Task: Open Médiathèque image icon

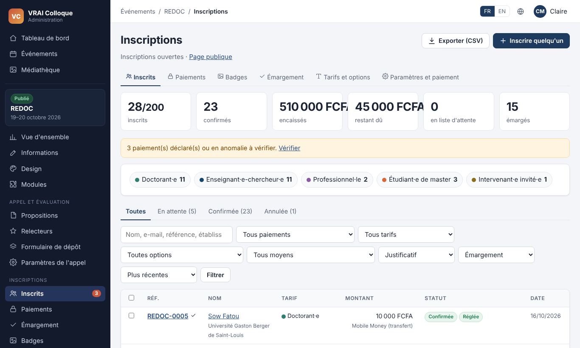Action: [x=13, y=70]
